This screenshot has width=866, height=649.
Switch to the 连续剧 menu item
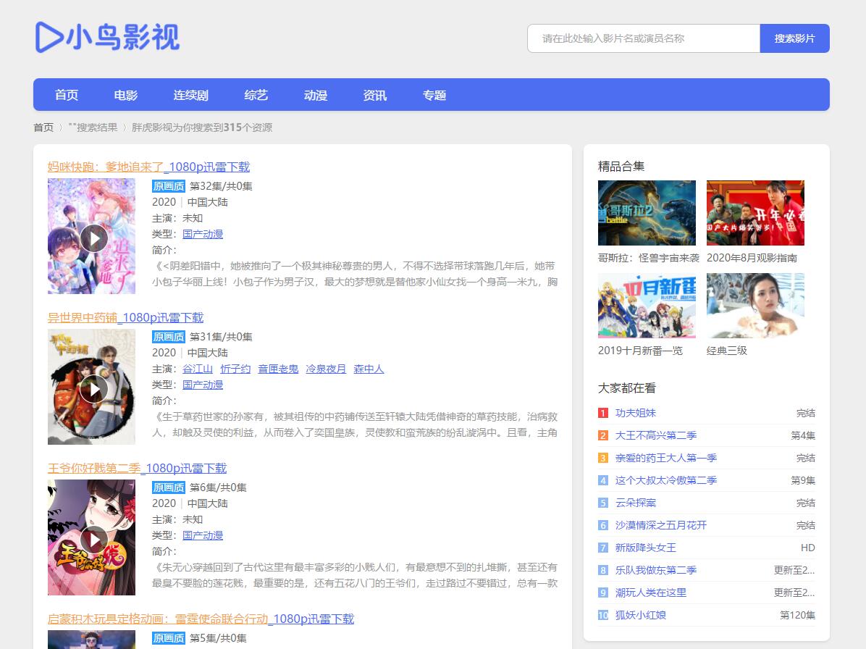190,95
